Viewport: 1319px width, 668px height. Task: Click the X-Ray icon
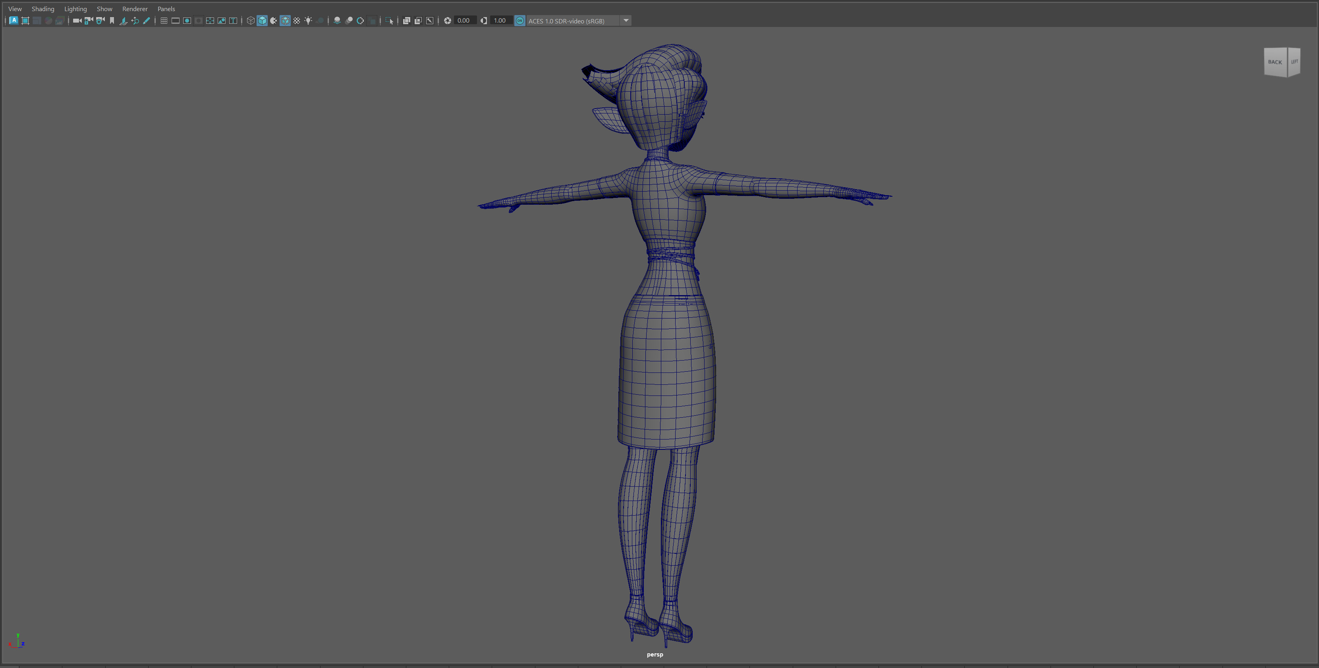(407, 21)
